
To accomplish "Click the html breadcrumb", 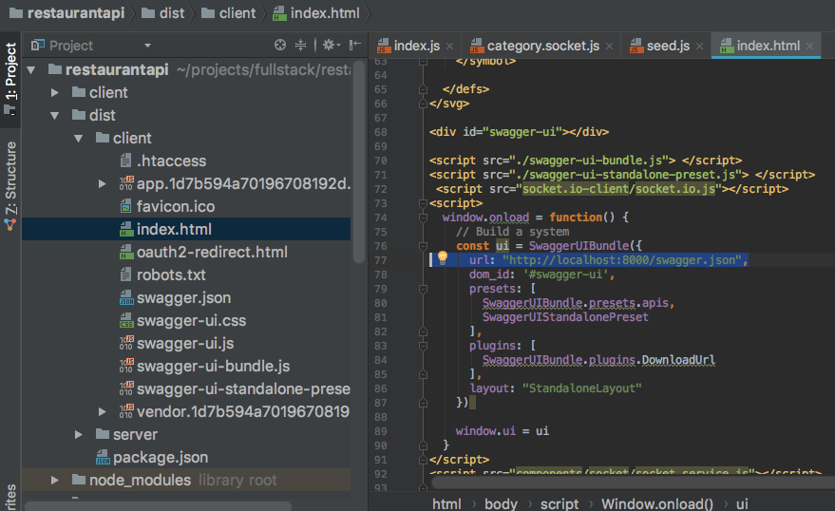I will tap(446, 503).
